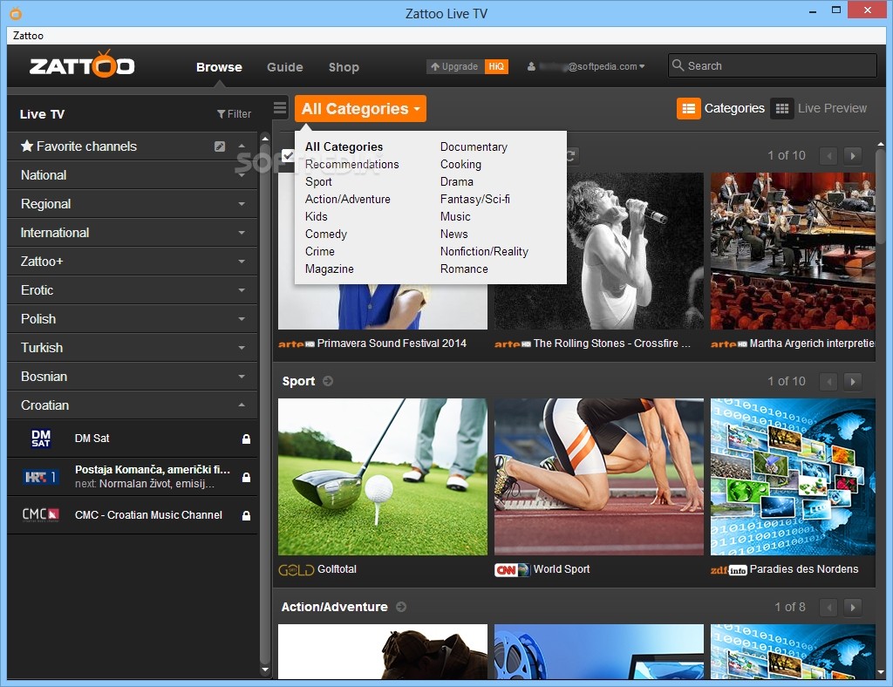Image resolution: width=893 pixels, height=687 pixels.
Task: Click in the Search field
Action: click(773, 65)
